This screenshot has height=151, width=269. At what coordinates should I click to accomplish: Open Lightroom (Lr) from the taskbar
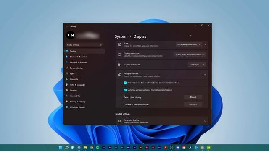click(116, 148)
